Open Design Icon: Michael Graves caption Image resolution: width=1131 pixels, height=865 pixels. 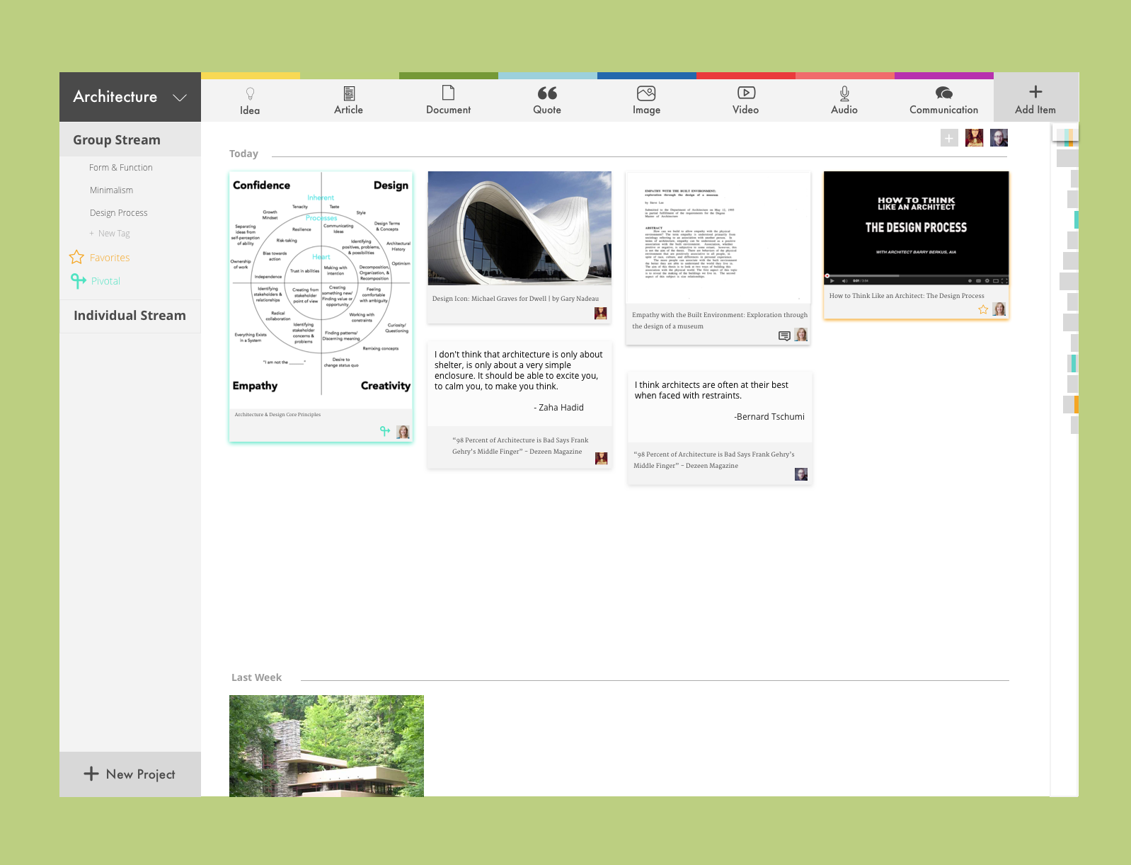[515, 299]
